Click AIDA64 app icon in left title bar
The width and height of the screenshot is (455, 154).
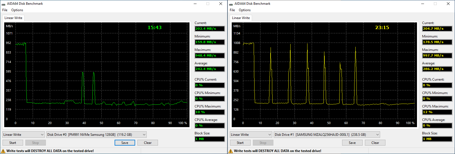pyautogui.click(x=3, y=4)
